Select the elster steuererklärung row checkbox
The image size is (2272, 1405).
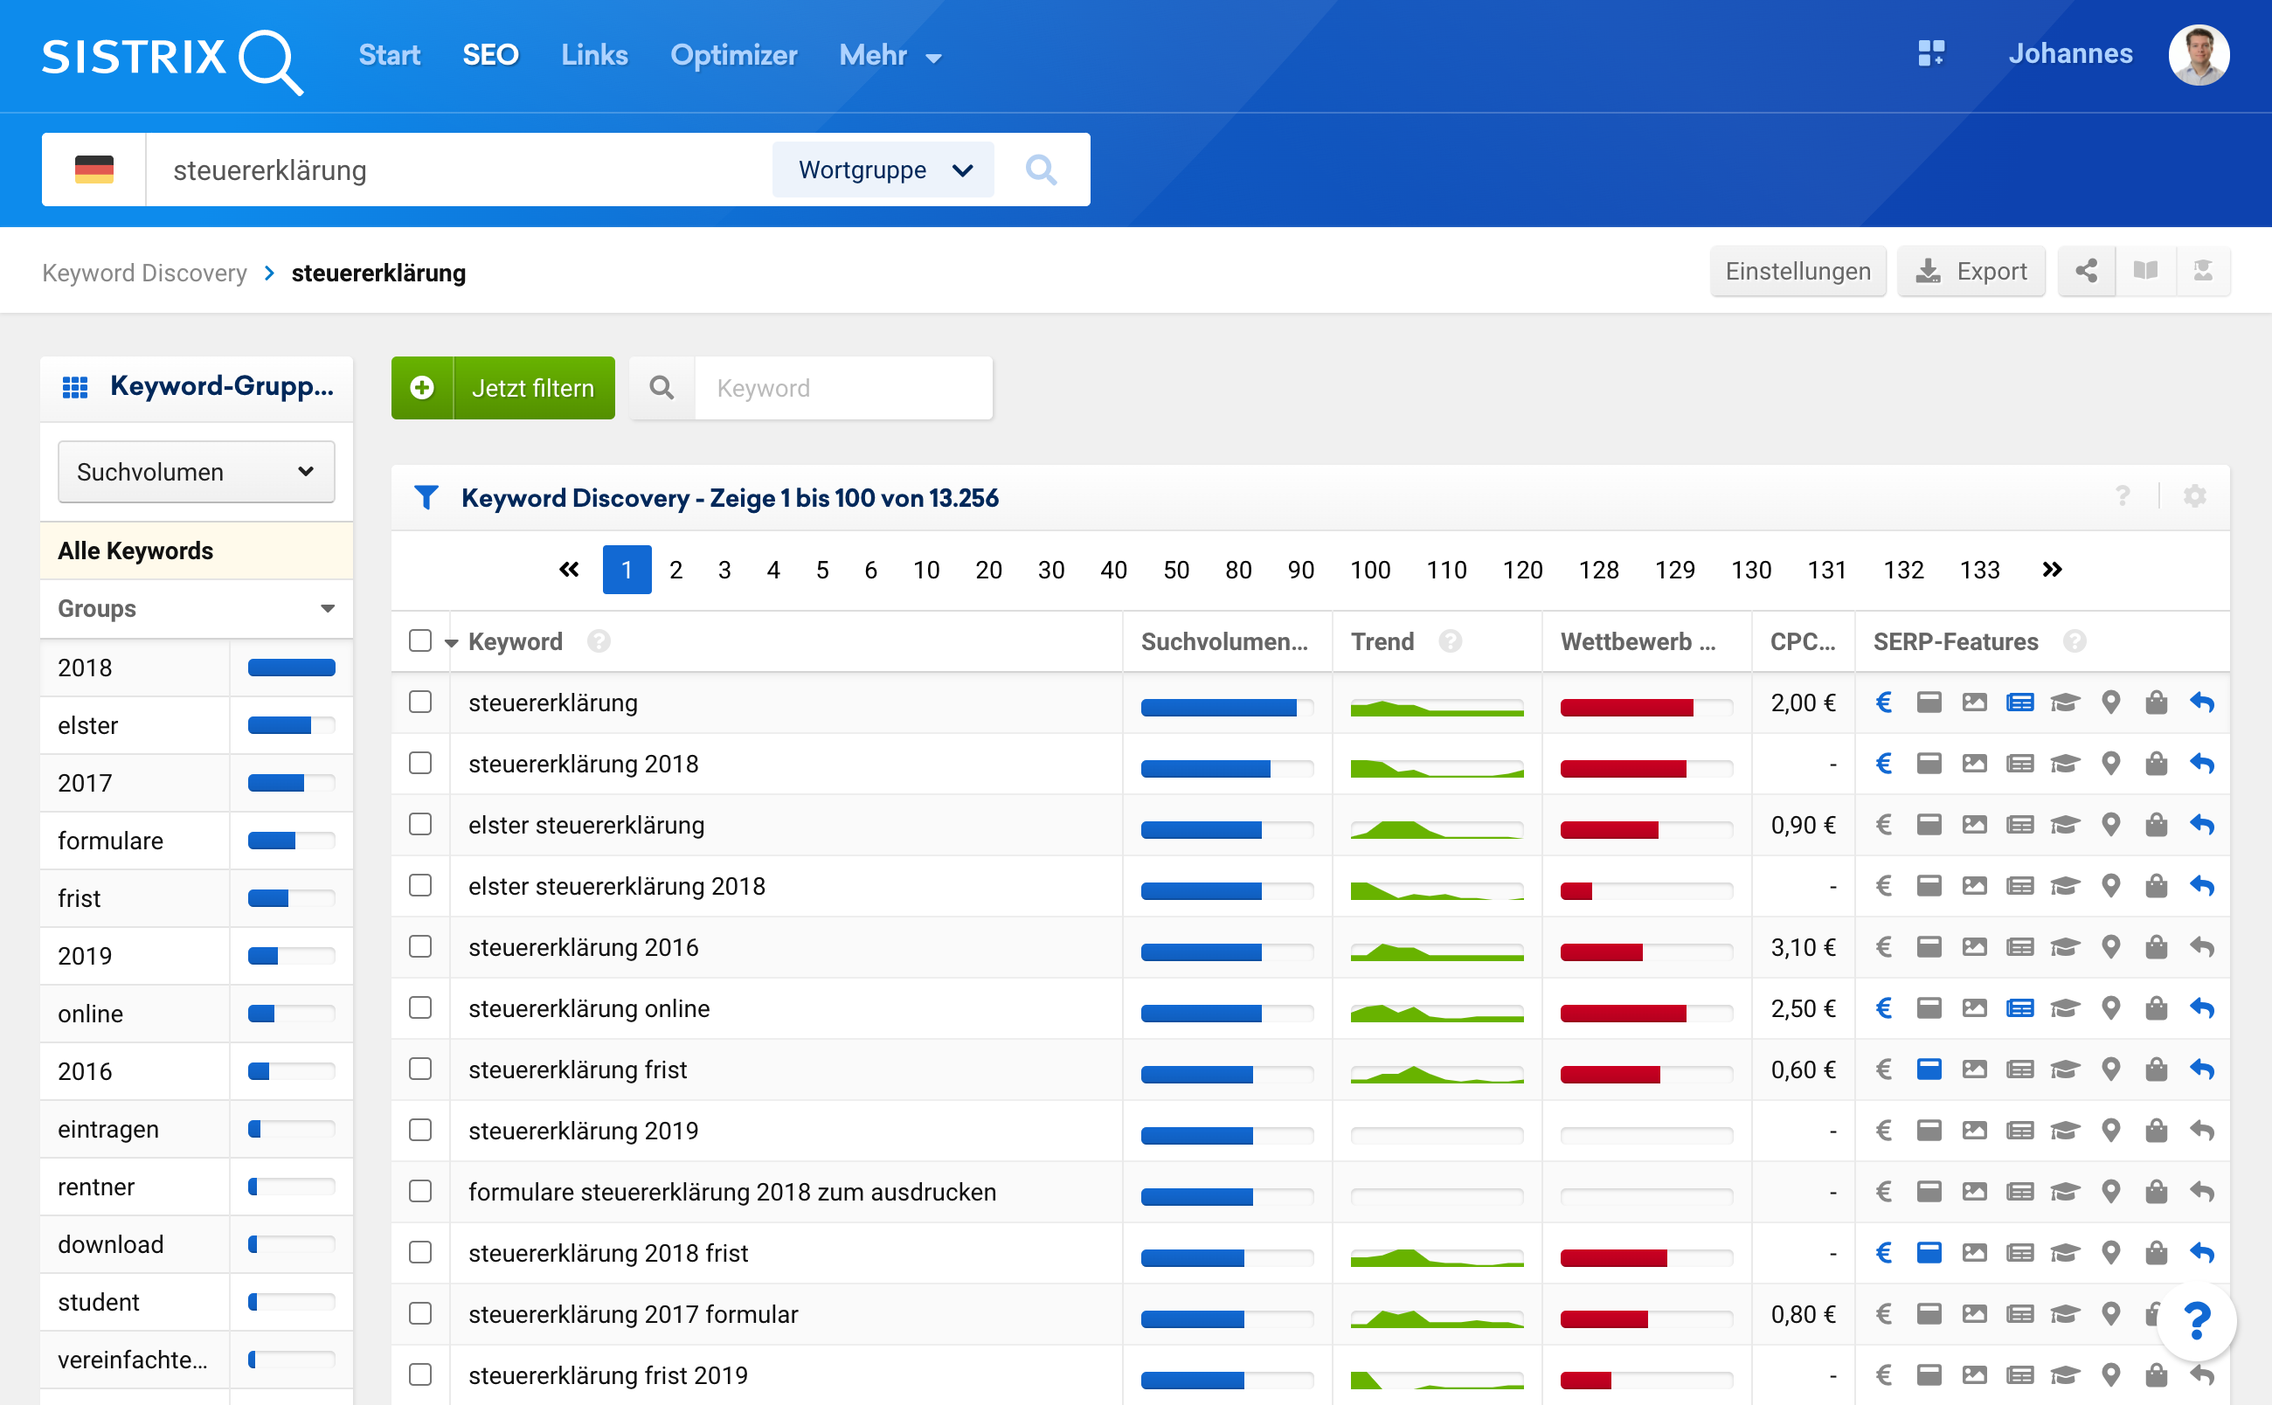coord(420,824)
